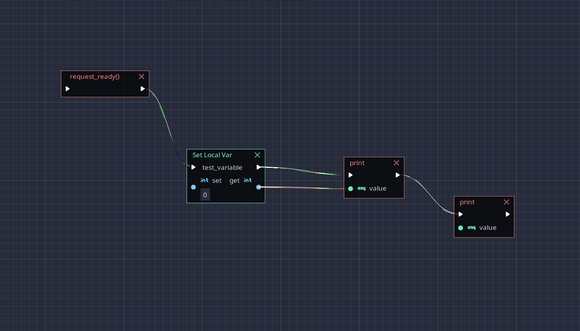Delete the rightmost print node via X
The height and width of the screenshot is (331, 580).
tap(507, 202)
